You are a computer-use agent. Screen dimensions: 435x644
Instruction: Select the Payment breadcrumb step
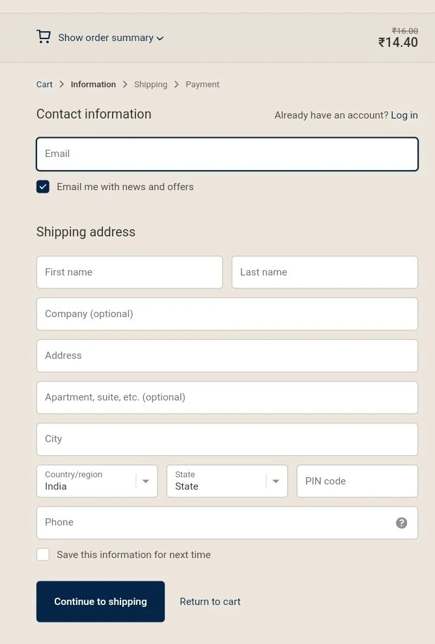click(x=203, y=84)
